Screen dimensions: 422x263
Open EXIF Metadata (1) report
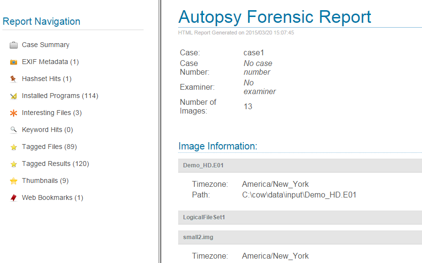point(50,62)
